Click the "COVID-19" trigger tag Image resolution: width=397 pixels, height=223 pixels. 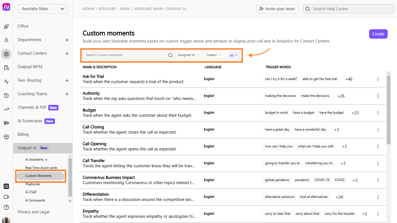coord(322,180)
